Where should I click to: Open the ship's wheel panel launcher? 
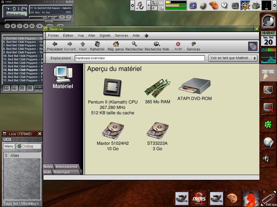point(245,5)
